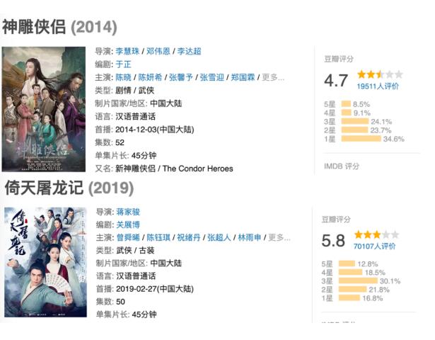Visit screenwriter 关展博 profile
This screenshot has height=340, width=435.
(128, 225)
